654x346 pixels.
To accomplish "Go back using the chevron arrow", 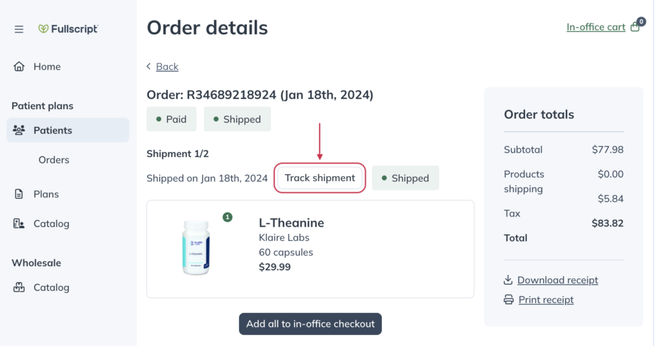I will (x=149, y=66).
